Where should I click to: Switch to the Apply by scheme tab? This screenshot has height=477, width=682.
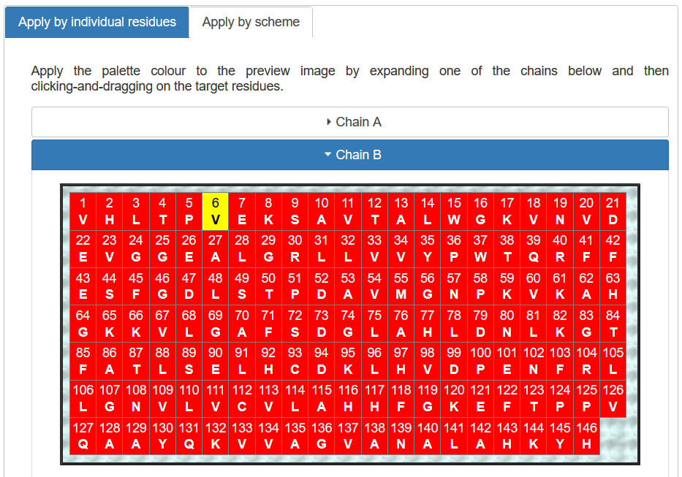pyautogui.click(x=251, y=22)
